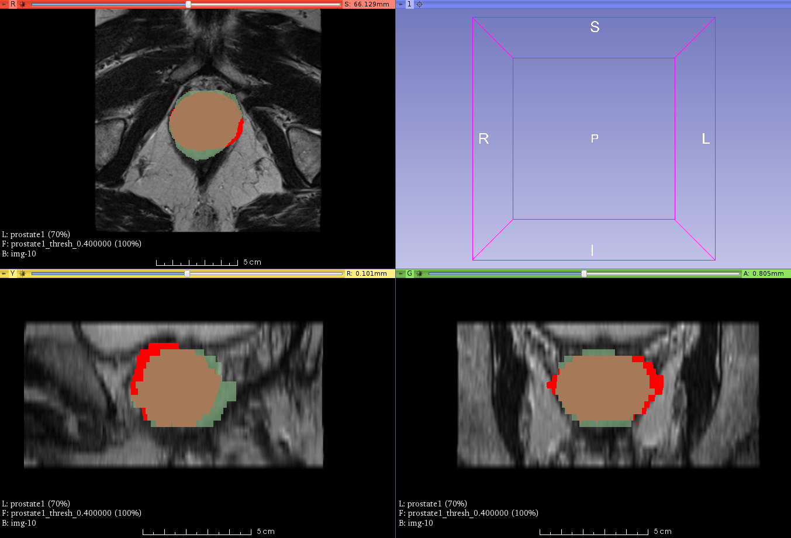791x538 pixels.
Task: Click the link/fit icon in Green slice header
Action: click(x=419, y=273)
